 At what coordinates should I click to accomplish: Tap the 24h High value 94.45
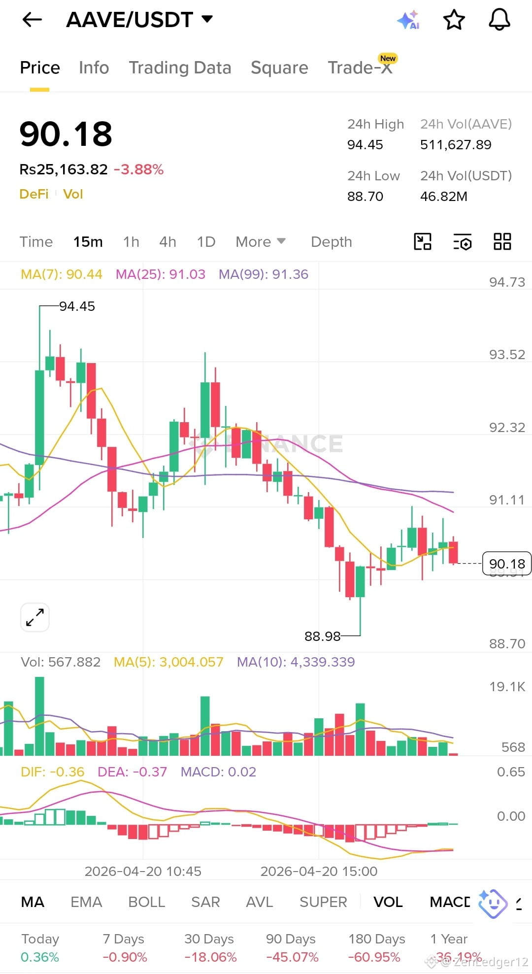coord(365,145)
